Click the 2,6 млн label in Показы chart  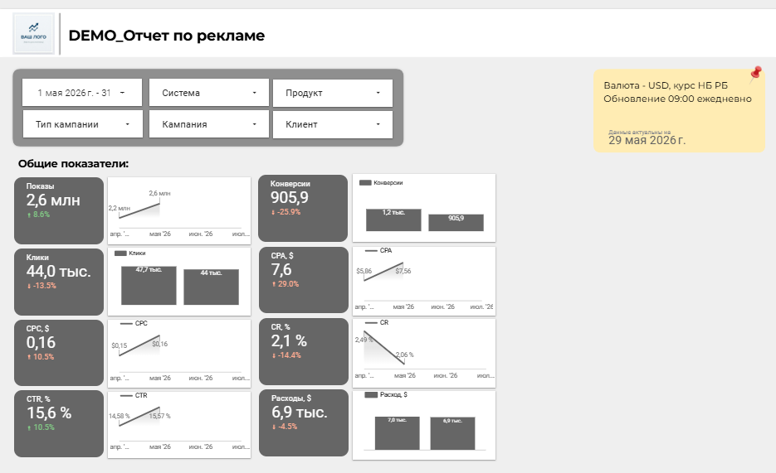pyautogui.click(x=160, y=194)
